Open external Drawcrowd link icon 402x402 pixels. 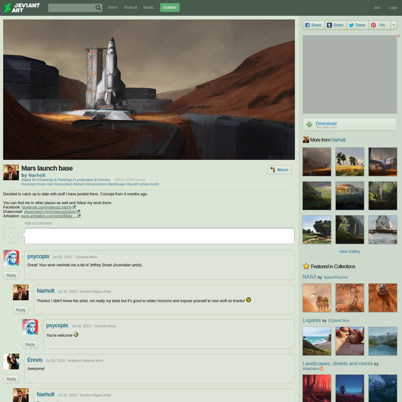click(x=78, y=211)
